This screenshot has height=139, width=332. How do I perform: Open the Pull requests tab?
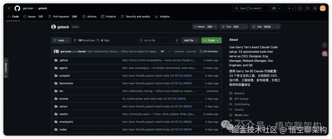[63, 17]
